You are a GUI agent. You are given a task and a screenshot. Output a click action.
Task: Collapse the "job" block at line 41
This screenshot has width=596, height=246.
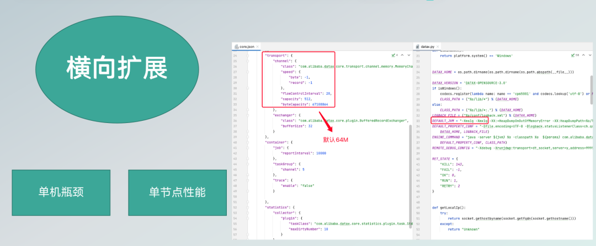point(248,147)
